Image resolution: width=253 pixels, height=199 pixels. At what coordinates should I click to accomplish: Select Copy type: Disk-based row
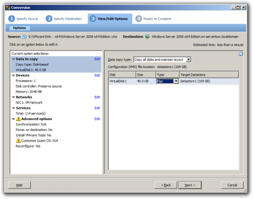(32, 65)
